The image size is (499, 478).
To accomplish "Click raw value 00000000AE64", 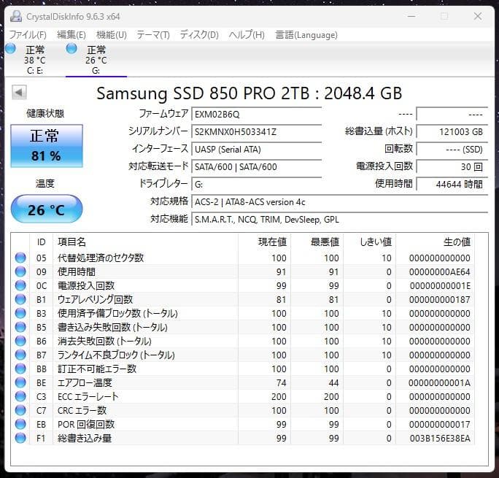I will 440,271.
